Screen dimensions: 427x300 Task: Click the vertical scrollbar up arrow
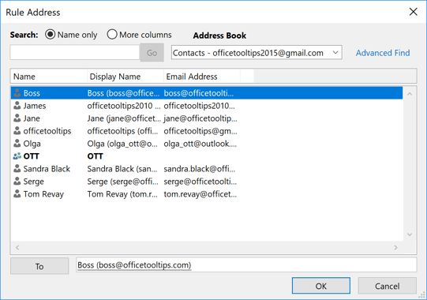tap(410, 94)
